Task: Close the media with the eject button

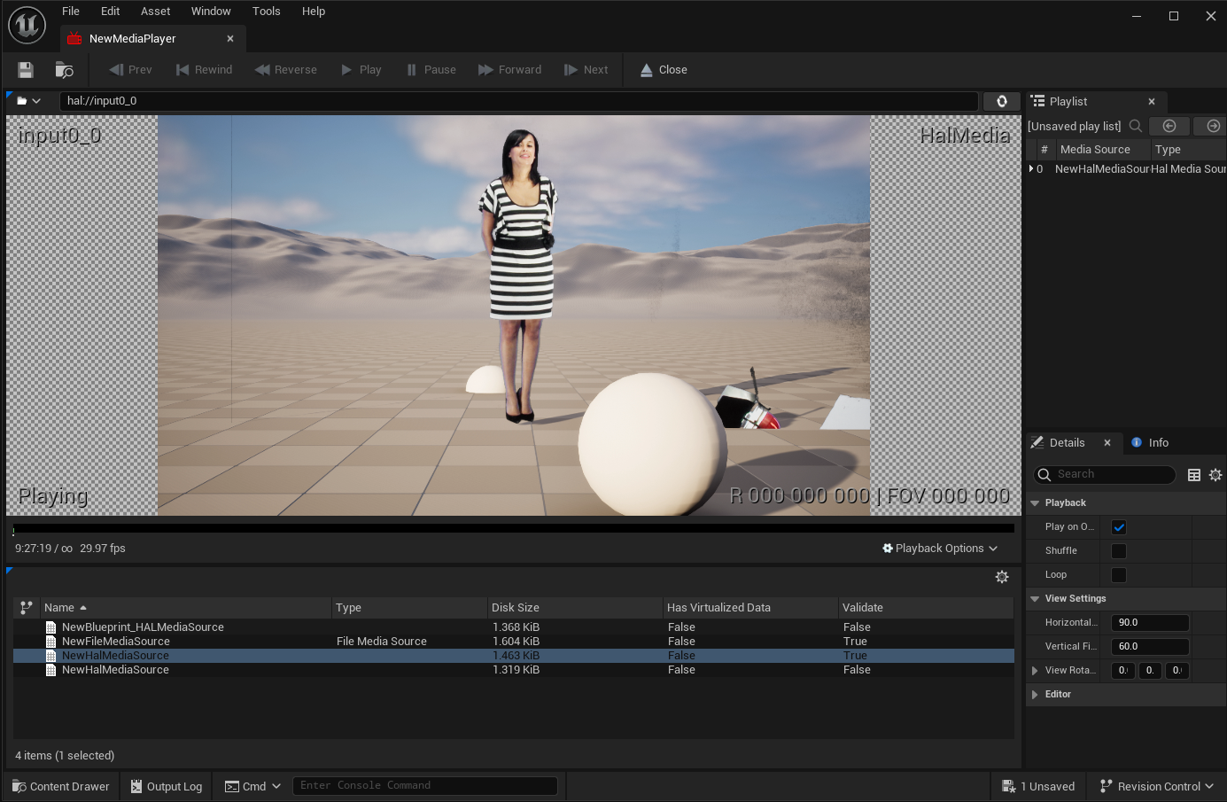Action: click(x=664, y=70)
